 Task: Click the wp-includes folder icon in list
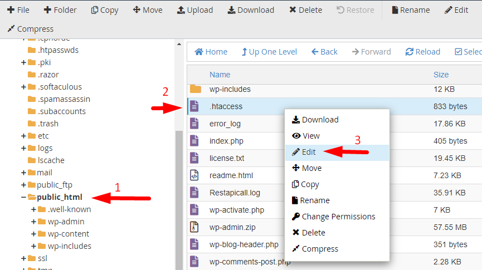(195, 89)
